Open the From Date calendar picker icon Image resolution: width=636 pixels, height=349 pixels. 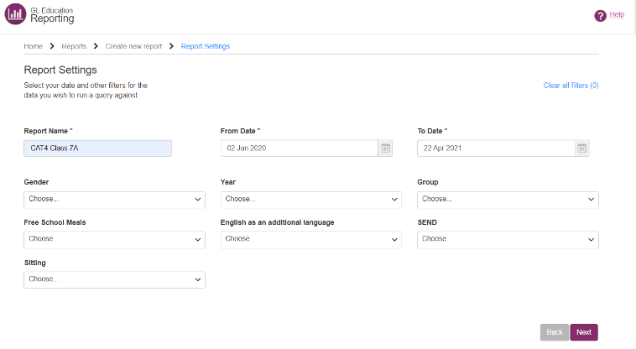(386, 148)
